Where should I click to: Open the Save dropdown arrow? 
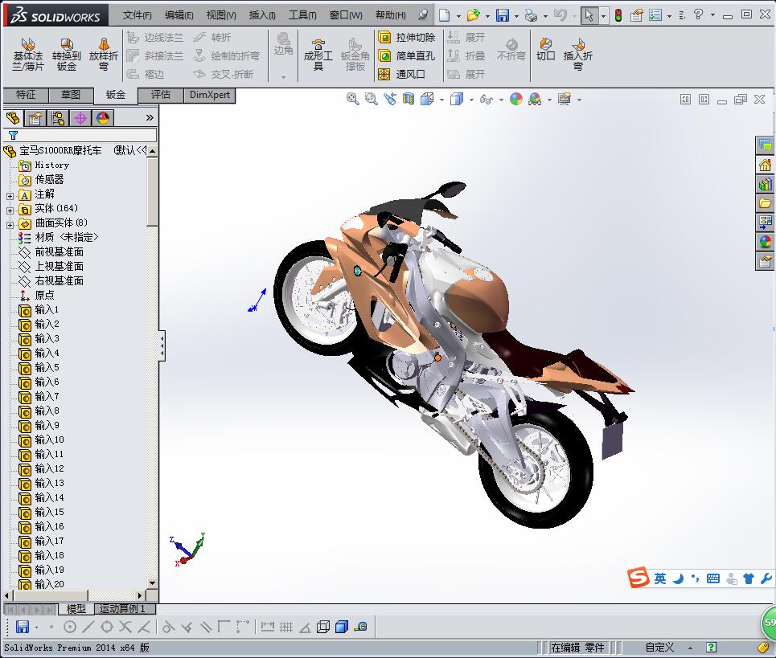coord(516,16)
